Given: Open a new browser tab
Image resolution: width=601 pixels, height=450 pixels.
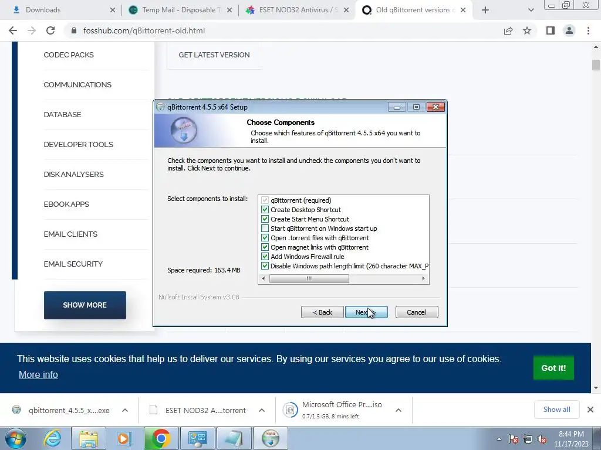Looking at the screenshot, I should tap(485, 10).
